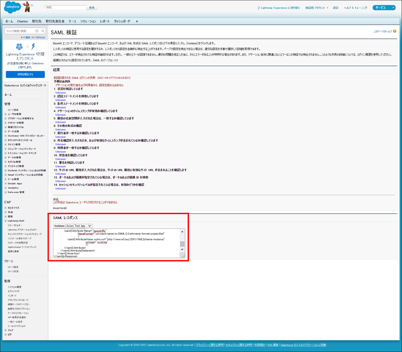Viewport: 402px width, 352px height.
Task: Click the Salesforce モバイルアプリケーションに移動 footer link
Action: tap(303, 345)
